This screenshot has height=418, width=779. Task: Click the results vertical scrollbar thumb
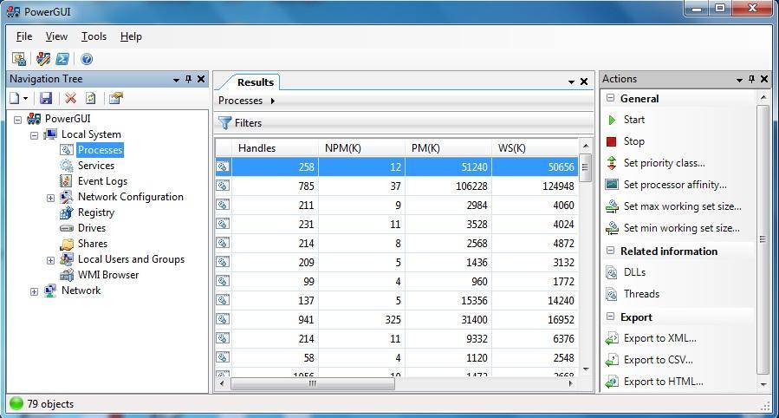tap(585, 167)
